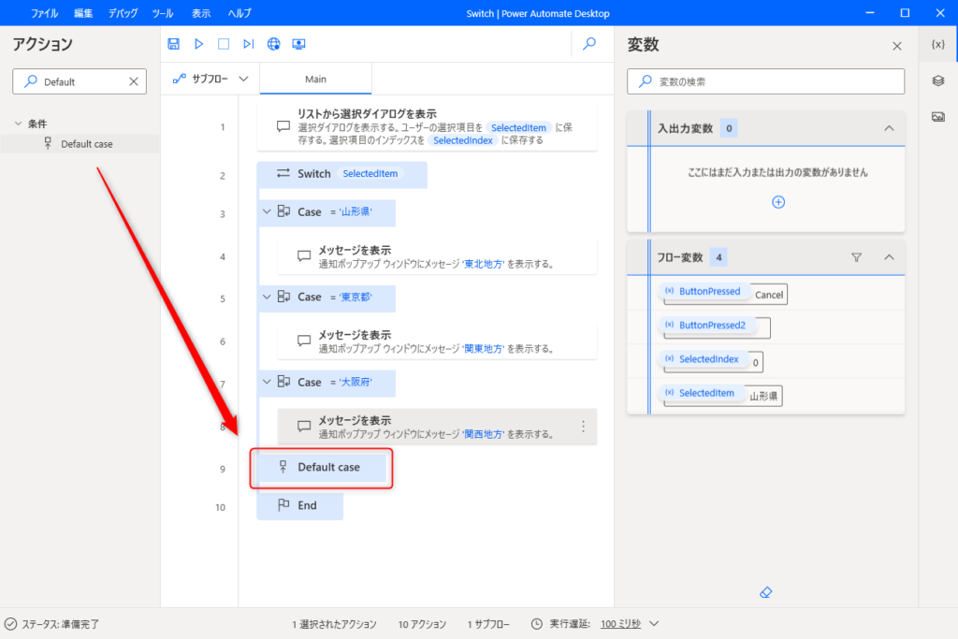The width and height of the screenshot is (958, 639).
Task: Select the Switch SelectedItem action
Action: tap(341, 174)
